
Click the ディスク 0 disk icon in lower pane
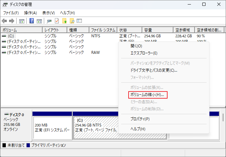point(6,115)
